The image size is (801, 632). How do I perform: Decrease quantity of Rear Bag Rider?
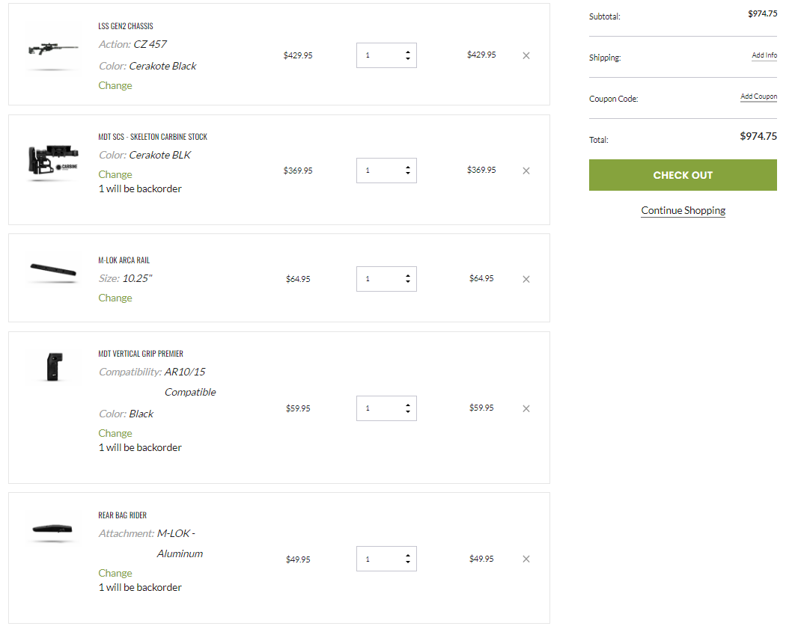coord(408,562)
